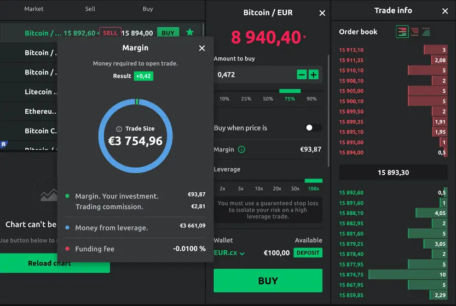This screenshot has width=456, height=306.
Task: Select 2x leverage
Action: (x=222, y=189)
